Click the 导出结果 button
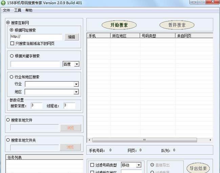Screen dimensions: 220x173 tap(198, 168)
